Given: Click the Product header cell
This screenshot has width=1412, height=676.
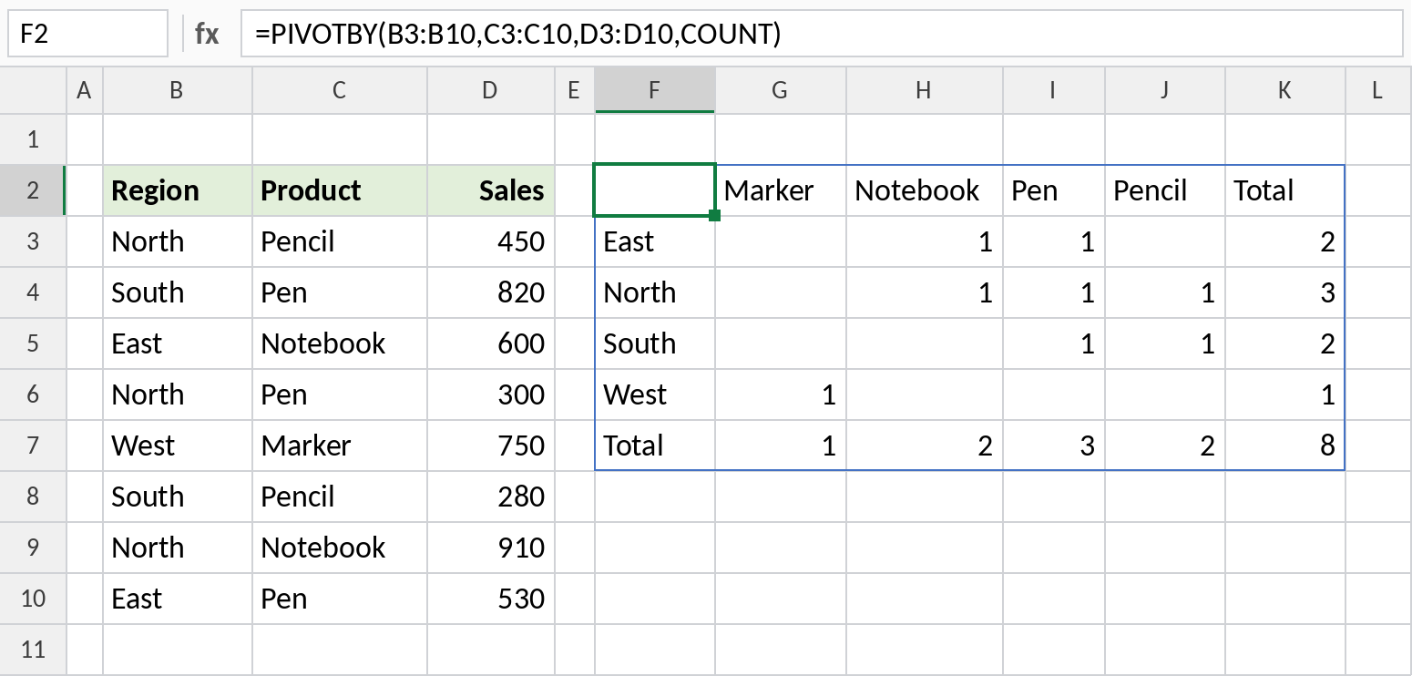Looking at the screenshot, I should [340, 190].
